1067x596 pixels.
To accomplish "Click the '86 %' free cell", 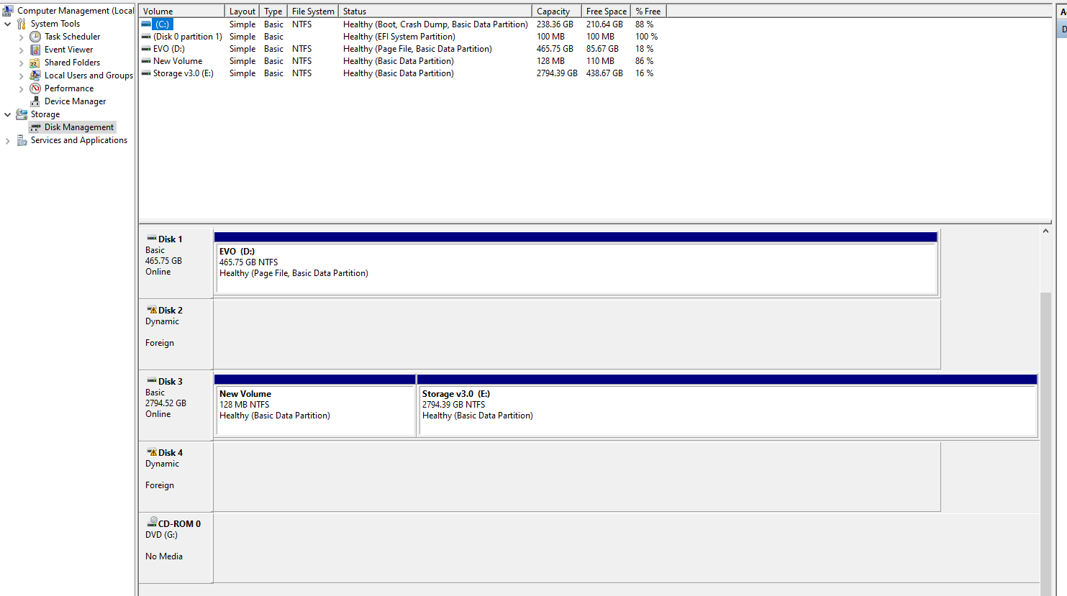I will pyautogui.click(x=645, y=61).
